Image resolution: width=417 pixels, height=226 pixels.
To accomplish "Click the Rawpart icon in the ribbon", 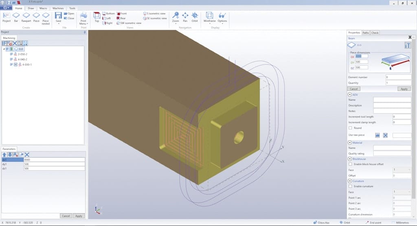I will 26,16.
